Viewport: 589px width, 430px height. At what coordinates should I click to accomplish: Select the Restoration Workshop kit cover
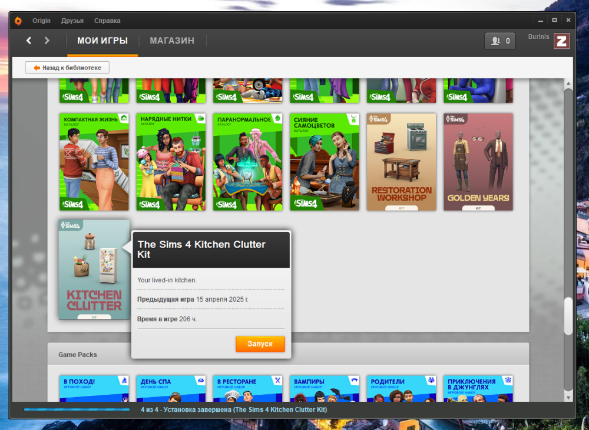(x=401, y=162)
